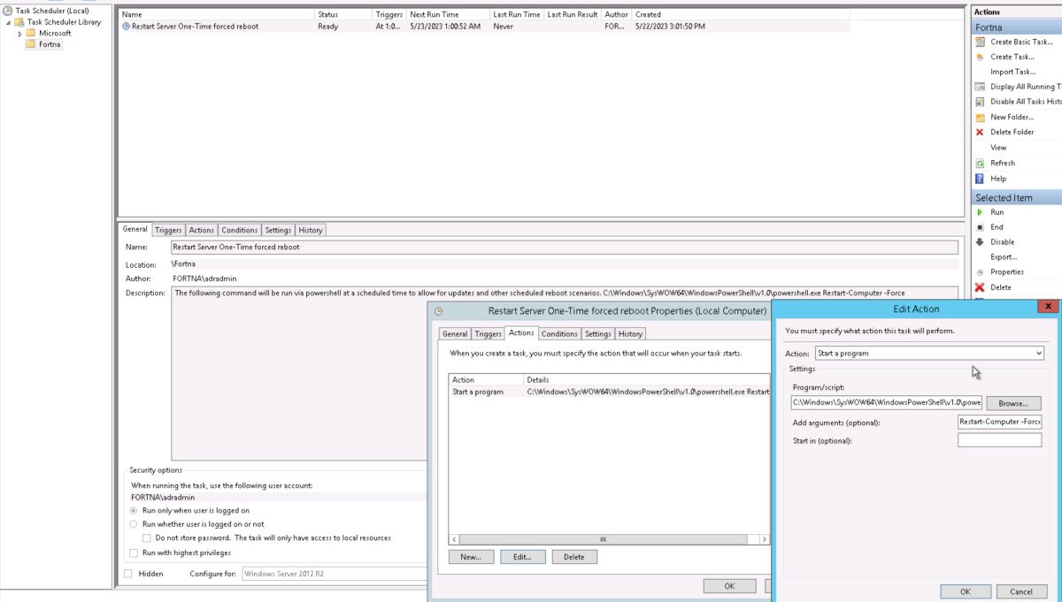1062x602 pixels.
Task: Open the General tab in lower details pane
Action: click(135, 229)
